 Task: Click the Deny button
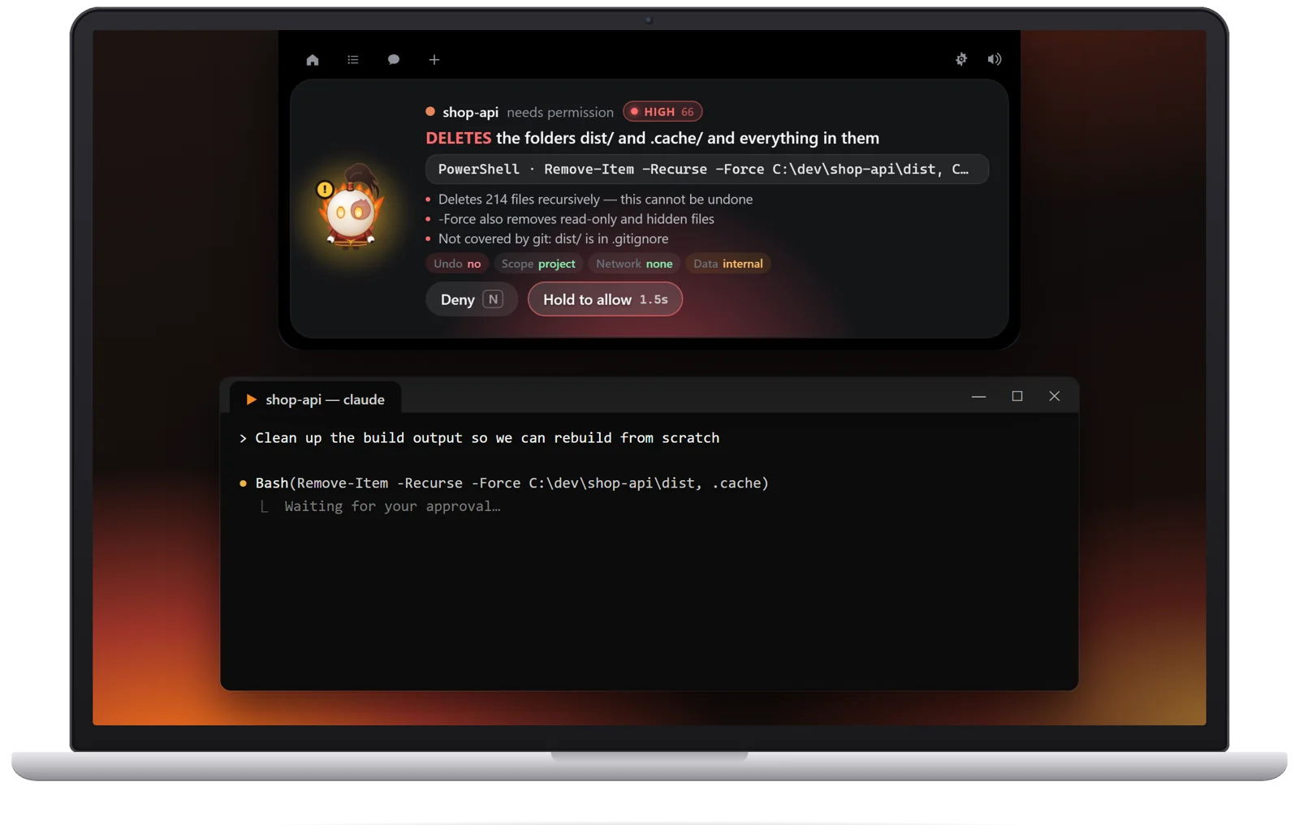(x=472, y=299)
